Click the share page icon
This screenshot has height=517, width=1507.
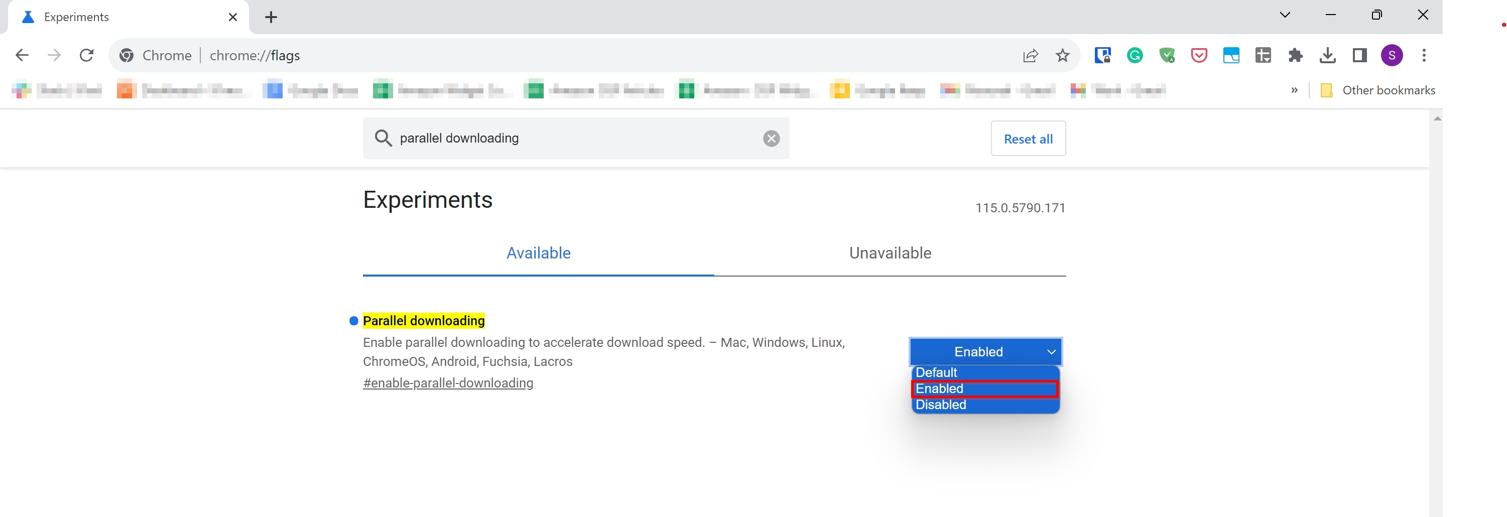point(1030,56)
